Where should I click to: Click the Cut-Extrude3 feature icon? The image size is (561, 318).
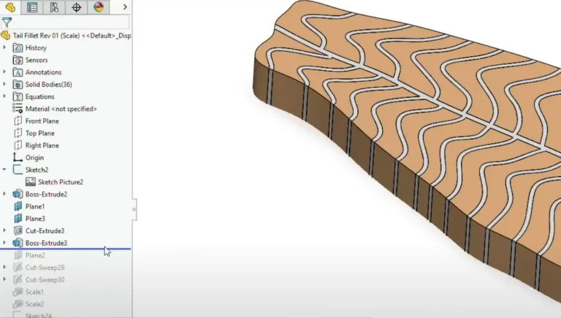point(18,230)
